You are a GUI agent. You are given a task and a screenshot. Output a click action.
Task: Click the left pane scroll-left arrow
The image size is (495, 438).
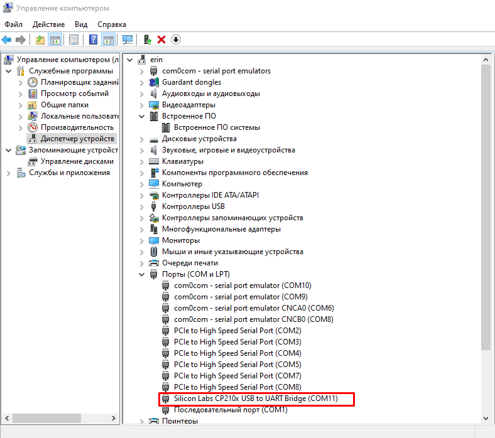pyautogui.click(x=7, y=419)
